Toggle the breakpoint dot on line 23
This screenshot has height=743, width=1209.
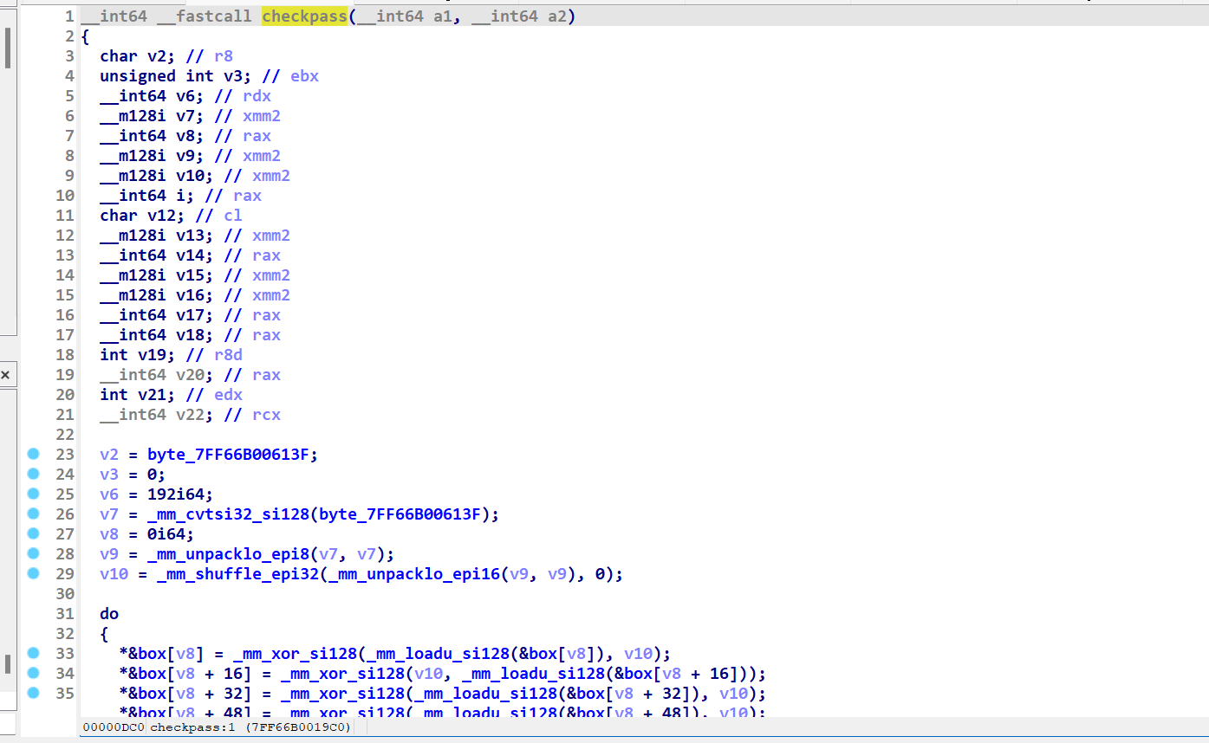34,454
